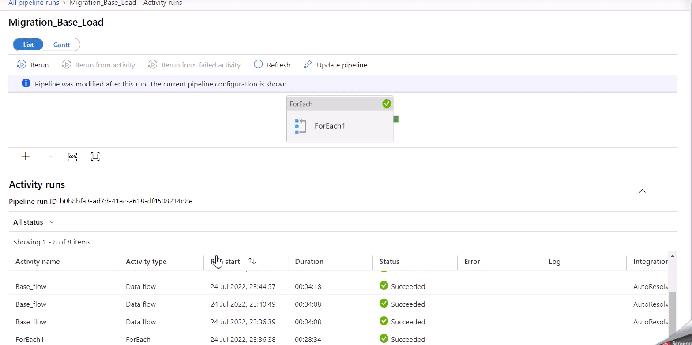
Task: Switch to List view
Action: coord(28,45)
